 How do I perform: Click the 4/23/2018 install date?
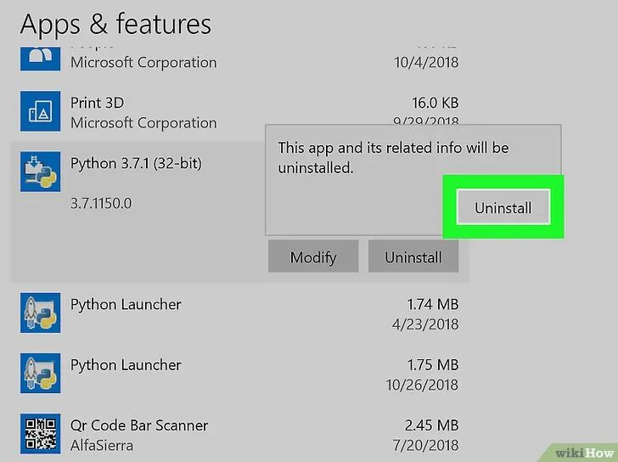tap(425, 324)
